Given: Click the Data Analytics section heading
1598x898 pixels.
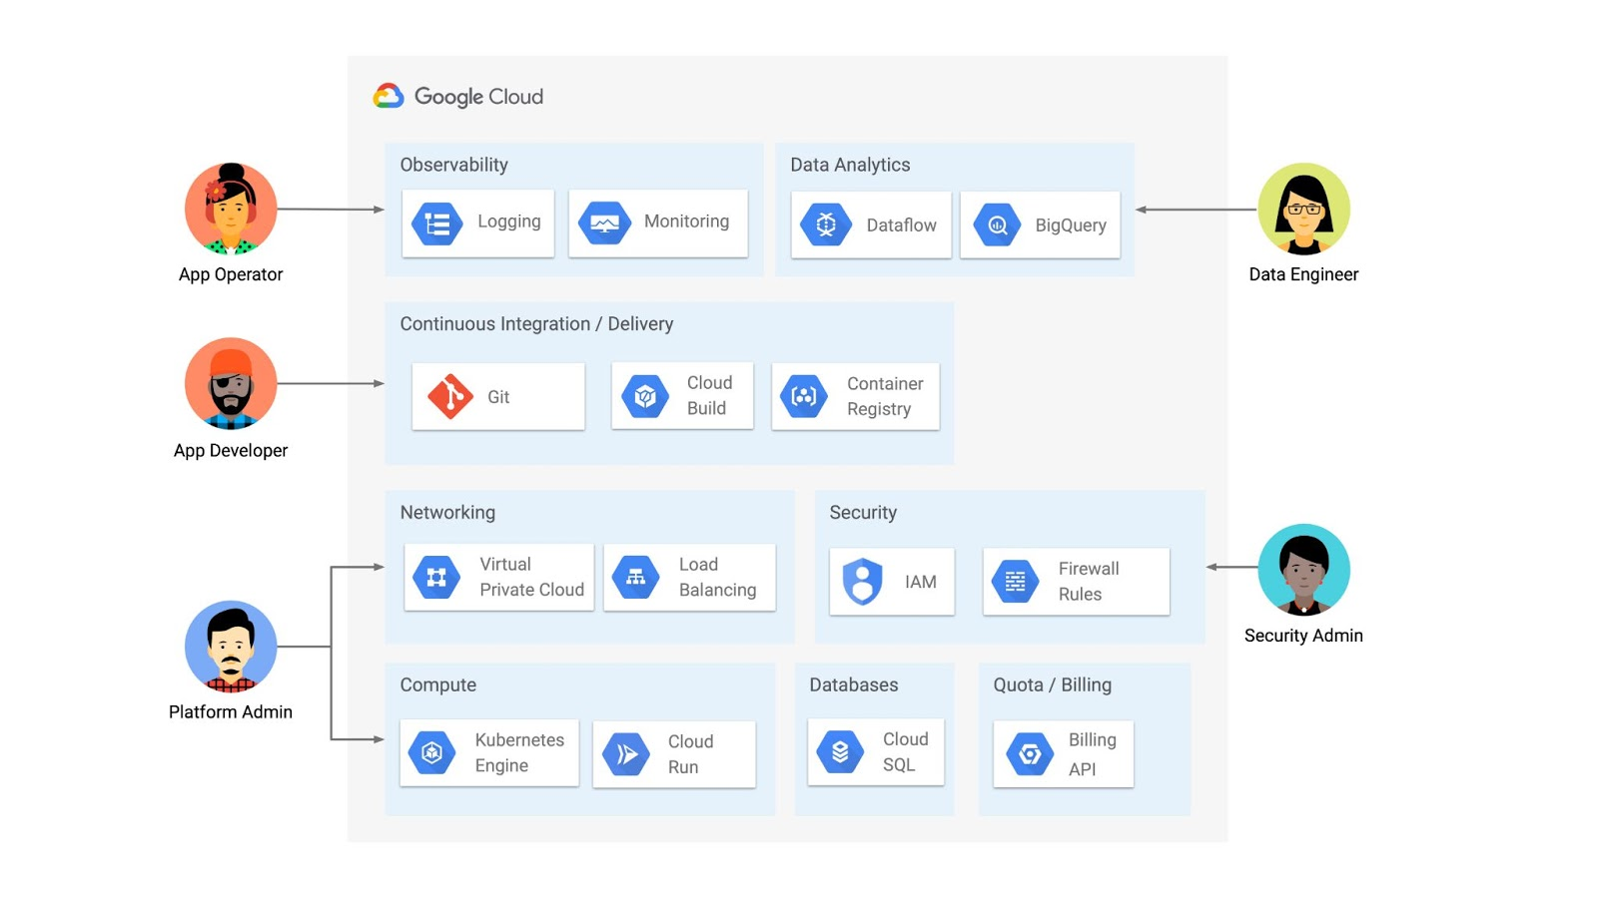Looking at the screenshot, I should (x=850, y=165).
